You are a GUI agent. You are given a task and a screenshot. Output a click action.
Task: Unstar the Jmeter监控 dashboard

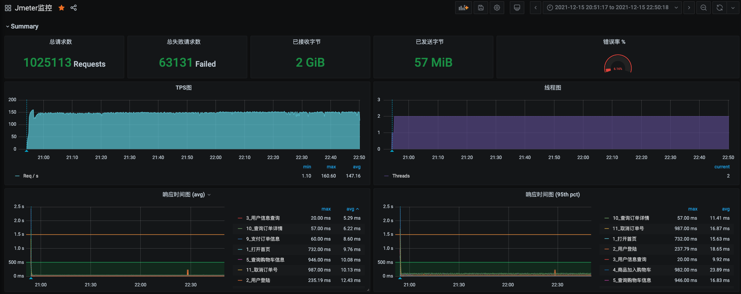62,8
